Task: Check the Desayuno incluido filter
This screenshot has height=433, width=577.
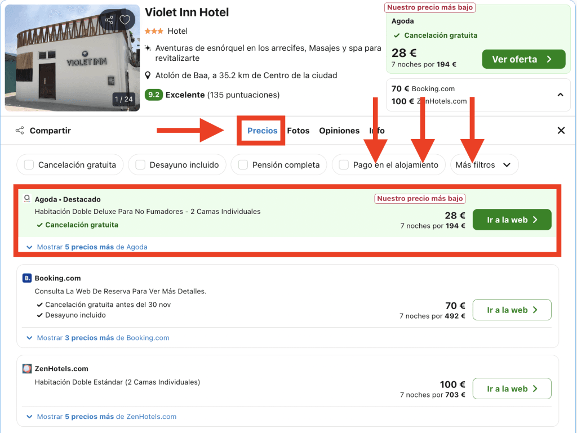Action: [x=140, y=165]
